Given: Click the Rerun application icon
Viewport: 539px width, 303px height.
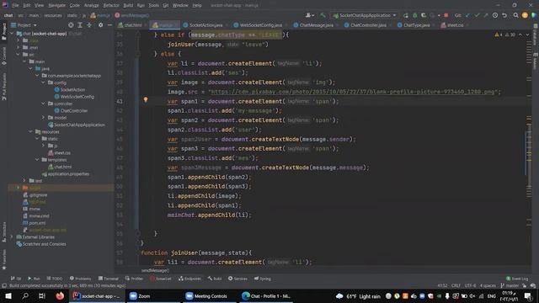Looking at the screenshot, I should (406, 15).
